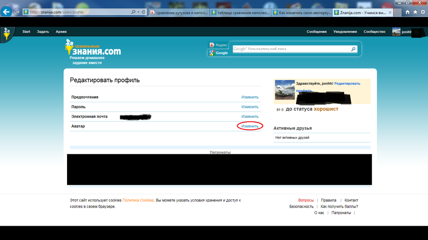Click the magnifier icon in Google search box
The height and width of the screenshot is (240, 428).
tap(353, 49)
